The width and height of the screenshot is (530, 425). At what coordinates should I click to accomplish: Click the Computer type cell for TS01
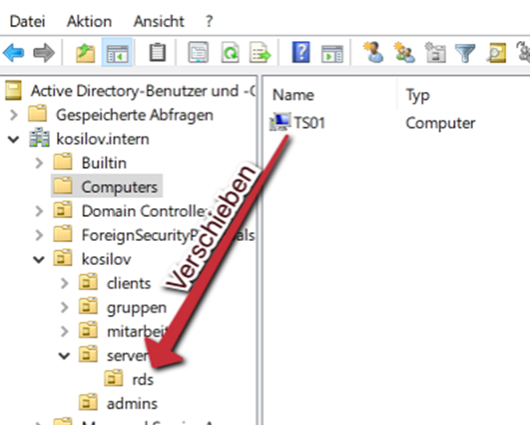440,123
